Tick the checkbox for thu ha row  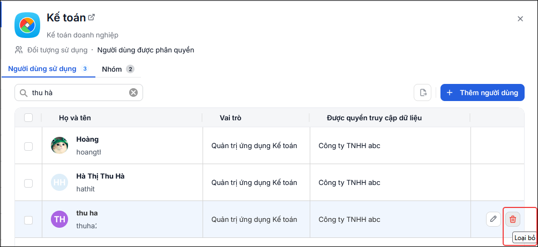click(x=28, y=220)
